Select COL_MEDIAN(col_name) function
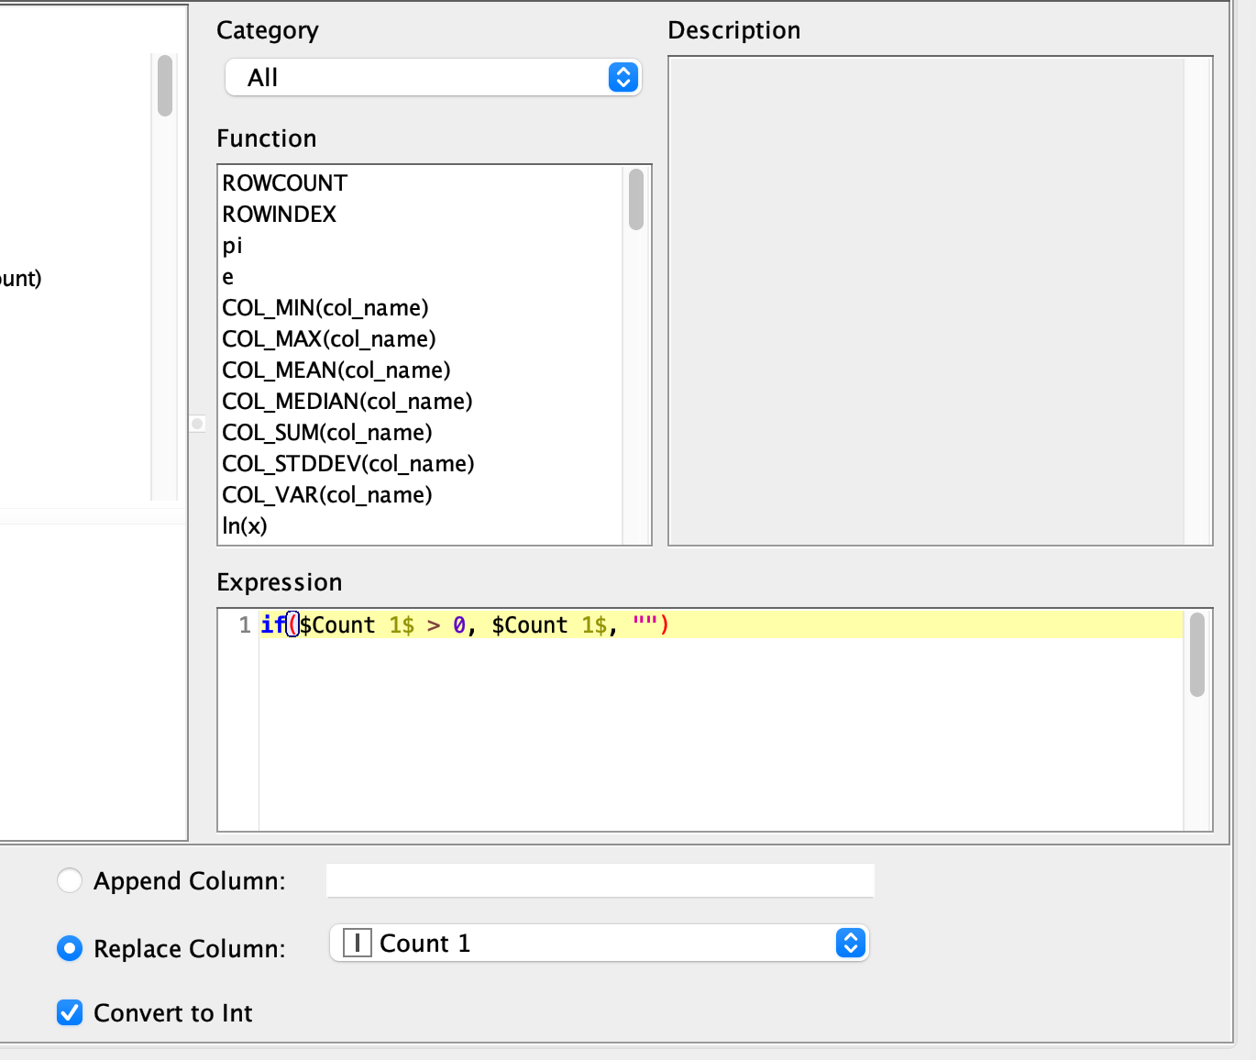Screen dimensions: 1256x1060 click(x=347, y=402)
